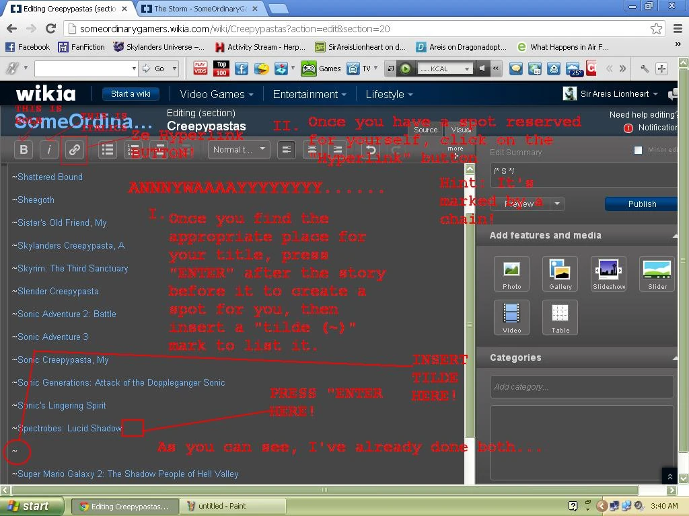This screenshot has width=689, height=516.
Task: Click the Start a wiki button
Action: (131, 94)
